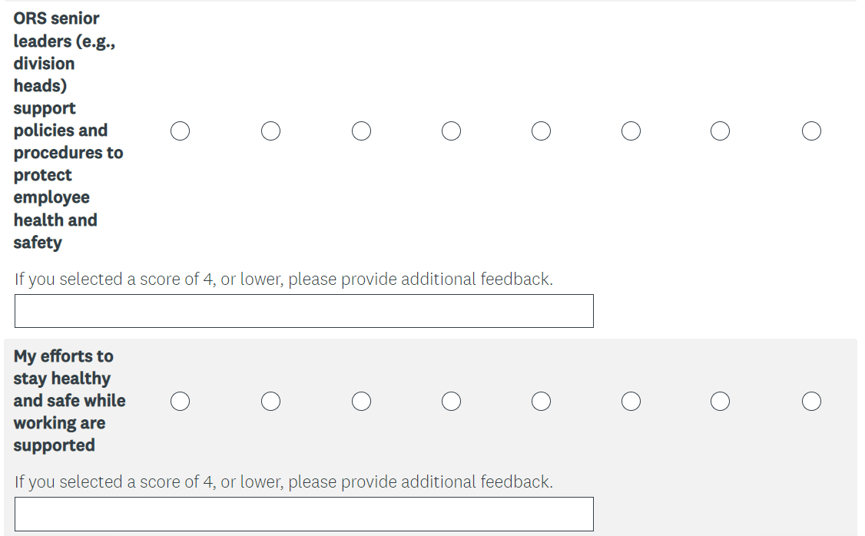Select first radio option for ORS senior leaders
The width and height of the screenshot is (865, 536).
tap(181, 131)
